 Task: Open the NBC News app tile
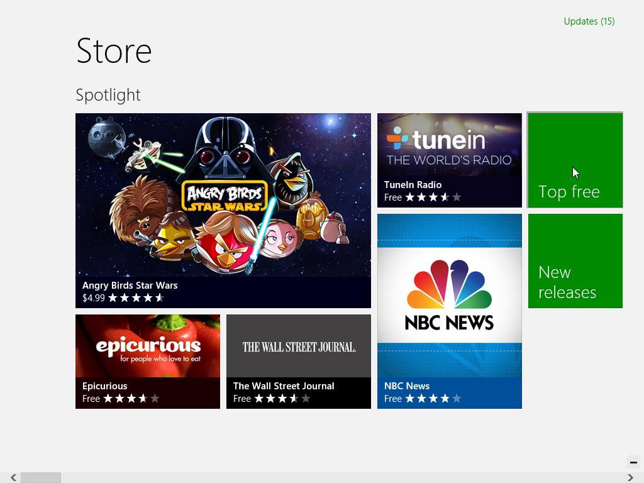[449, 311]
